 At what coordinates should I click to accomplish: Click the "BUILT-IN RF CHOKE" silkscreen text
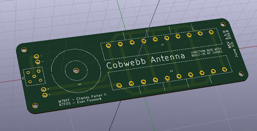(207, 54)
